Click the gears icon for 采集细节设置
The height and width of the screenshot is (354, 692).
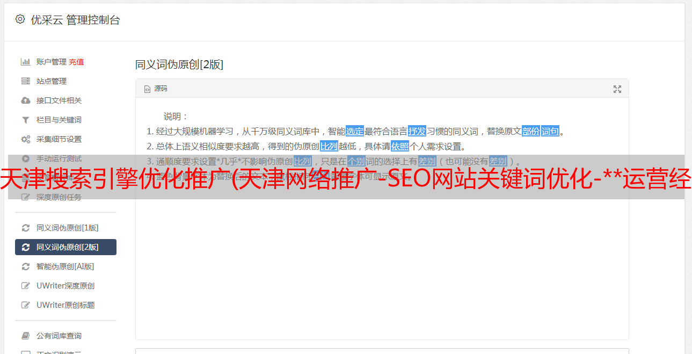coord(25,139)
